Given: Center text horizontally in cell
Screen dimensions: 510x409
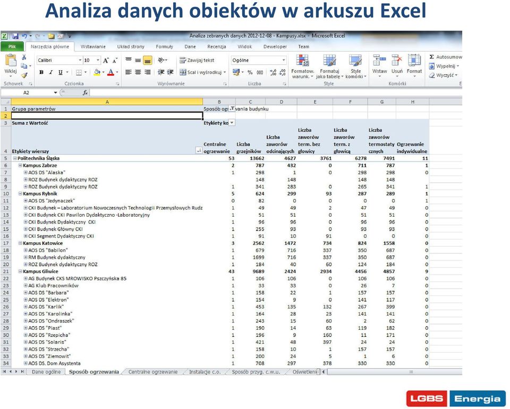Looking at the screenshot, I should 138,72.
